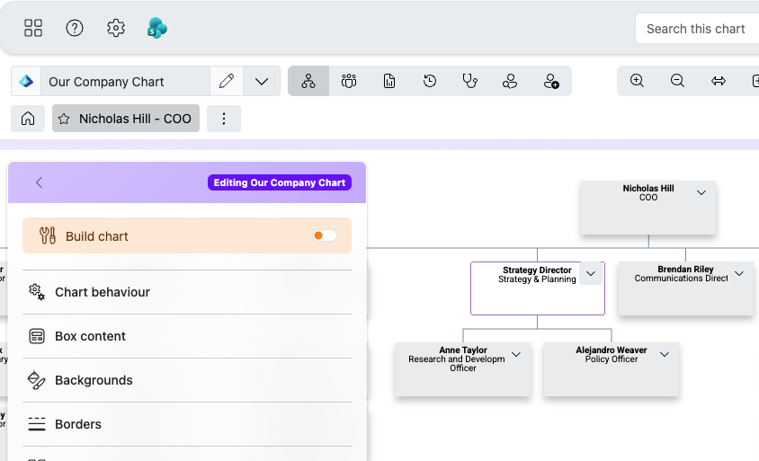The image size is (759, 461).
Task: Open the history clock icon
Action: [x=429, y=81]
